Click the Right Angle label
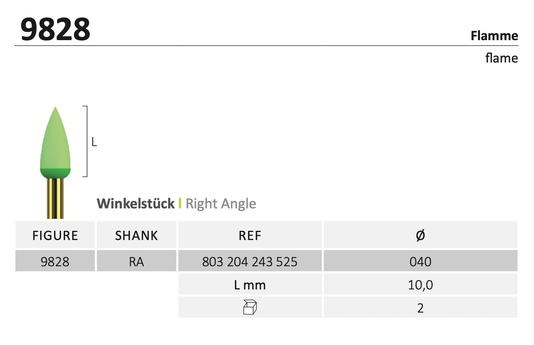The height and width of the screenshot is (345, 534). coord(221,203)
